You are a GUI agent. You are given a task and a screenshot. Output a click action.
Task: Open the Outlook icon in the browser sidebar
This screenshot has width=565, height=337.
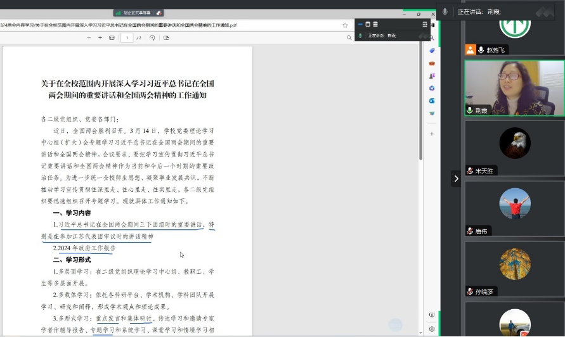[432, 101]
